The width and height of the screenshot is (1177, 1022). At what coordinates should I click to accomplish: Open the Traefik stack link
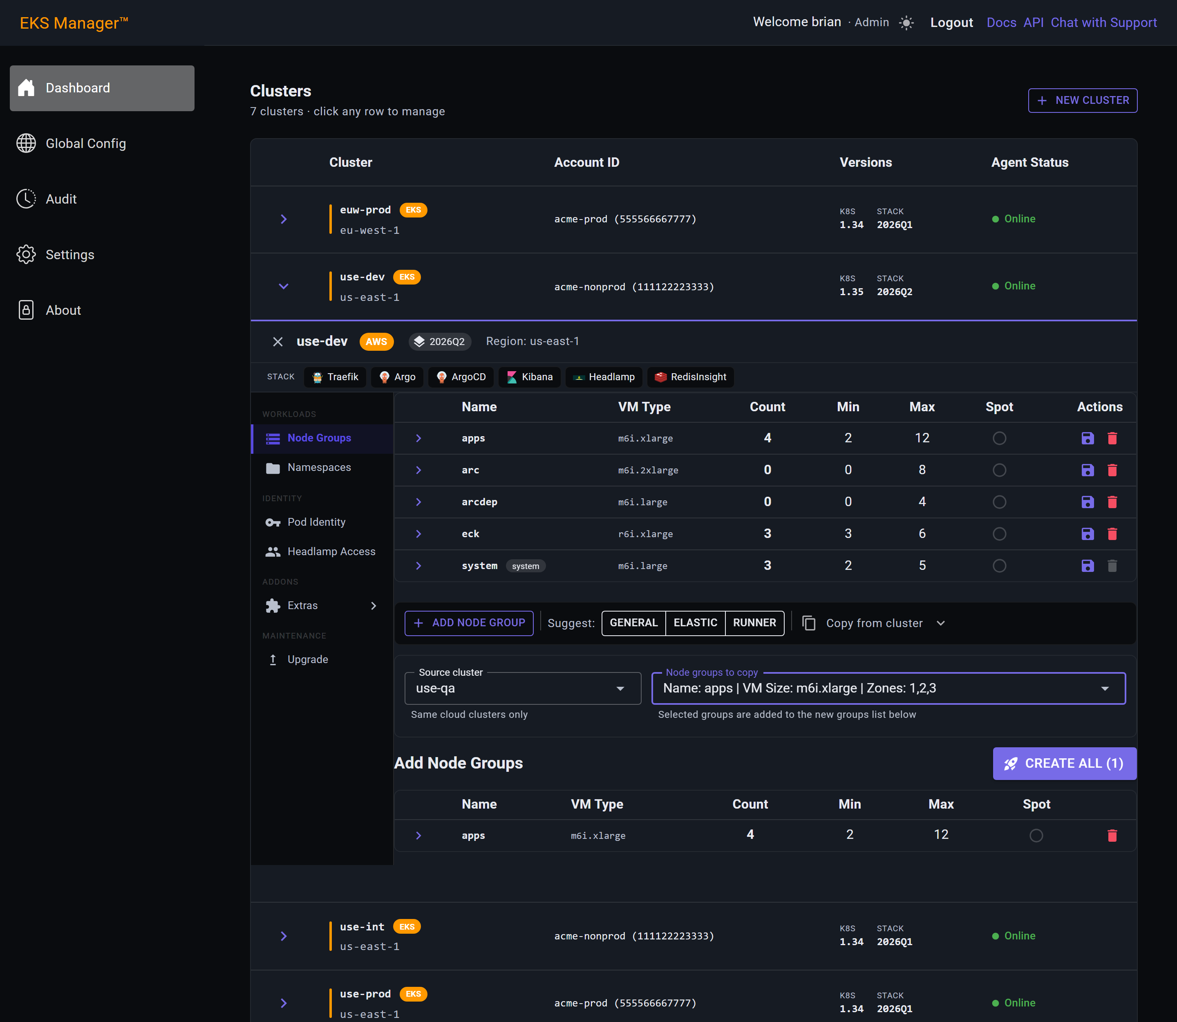[x=335, y=377]
